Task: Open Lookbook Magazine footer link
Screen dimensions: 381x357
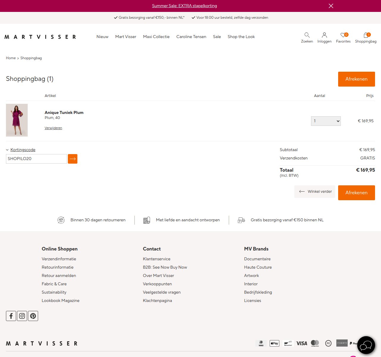Action: pyautogui.click(x=60, y=300)
